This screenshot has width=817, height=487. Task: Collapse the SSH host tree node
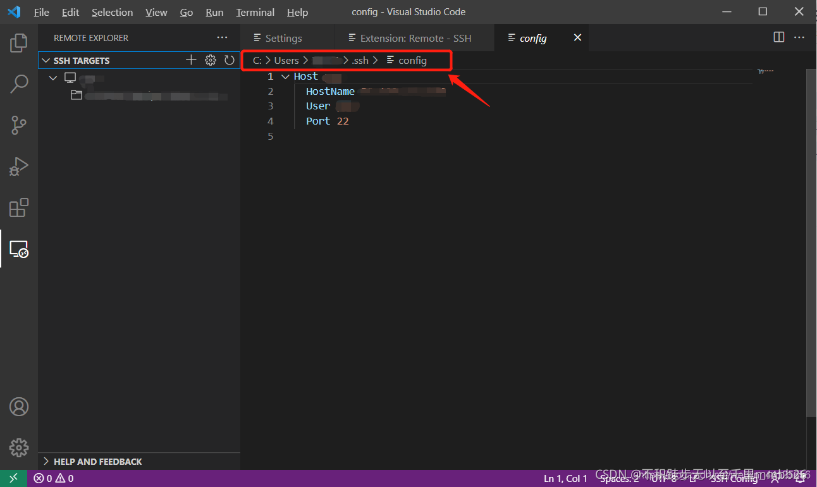[x=53, y=78]
